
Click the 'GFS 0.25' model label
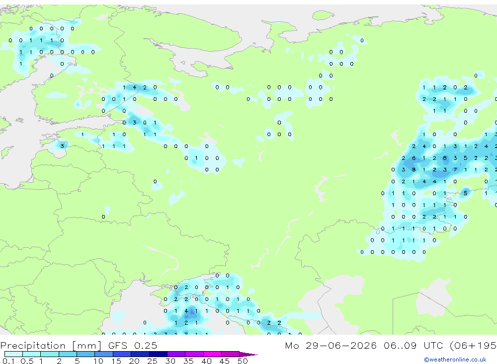click(x=133, y=345)
